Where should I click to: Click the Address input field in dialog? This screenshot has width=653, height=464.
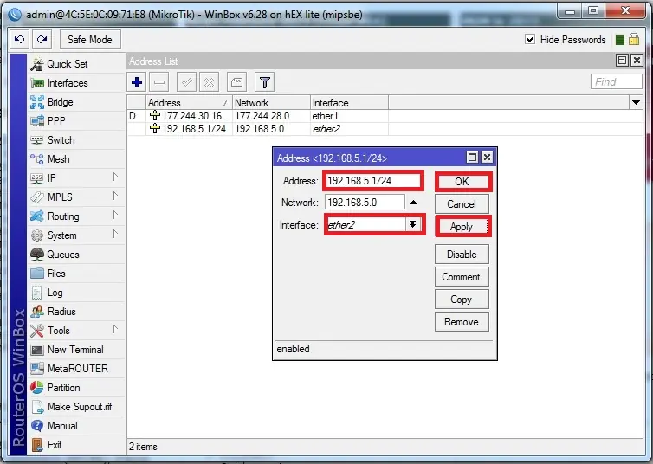(x=373, y=181)
